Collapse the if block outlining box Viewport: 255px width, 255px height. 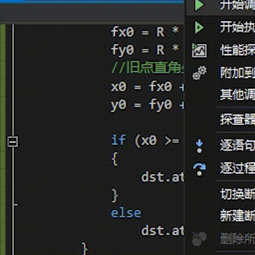(x=13, y=141)
